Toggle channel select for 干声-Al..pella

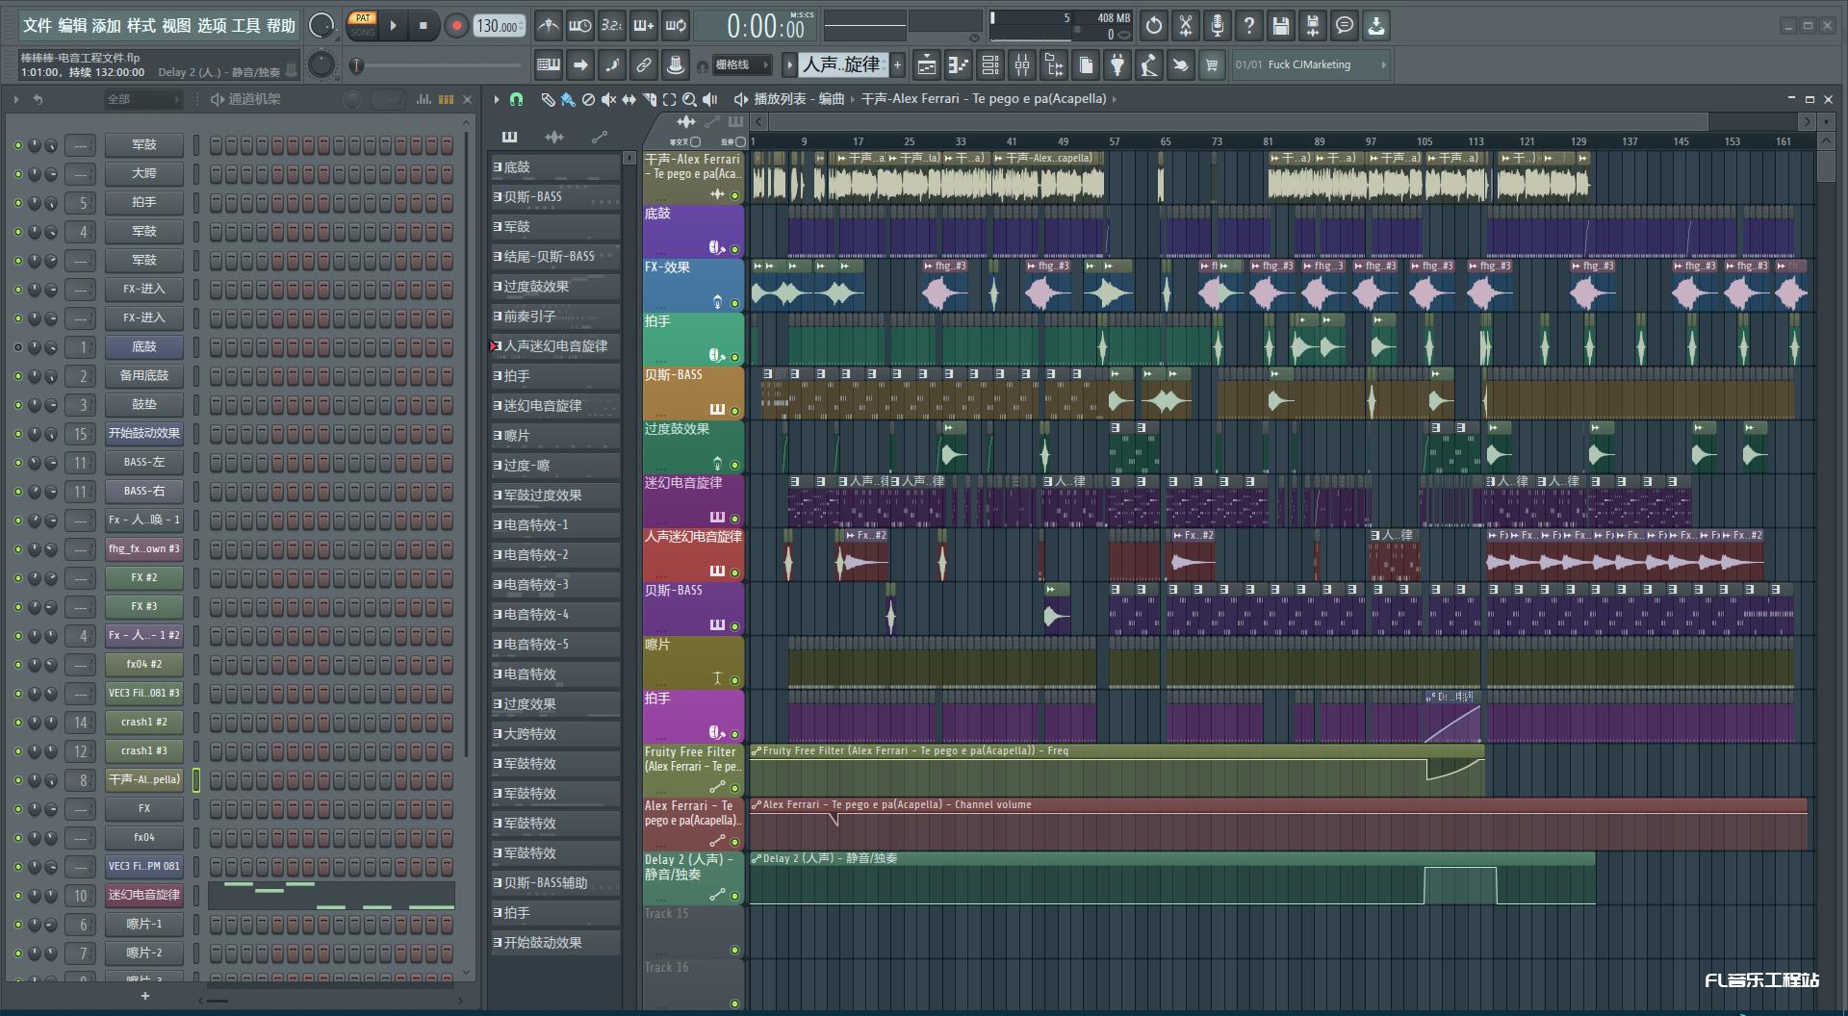pos(196,780)
